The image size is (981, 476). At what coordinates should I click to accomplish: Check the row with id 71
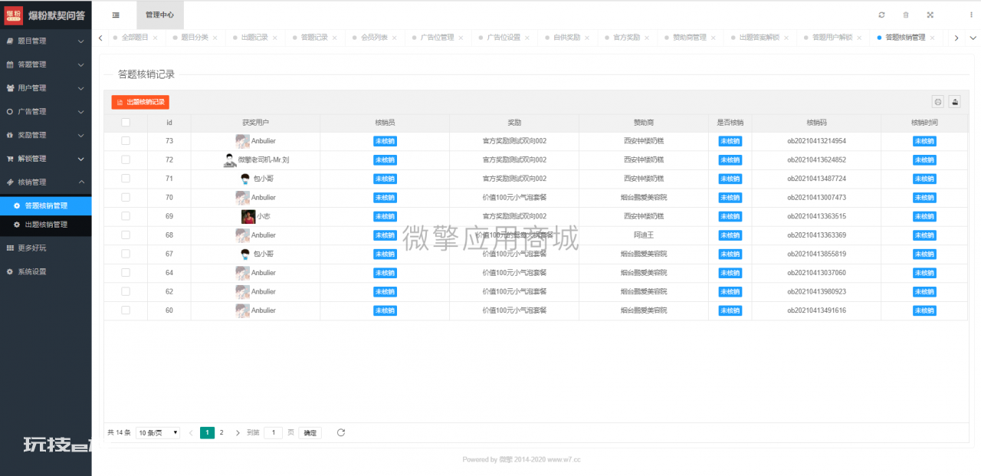[126, 179]
